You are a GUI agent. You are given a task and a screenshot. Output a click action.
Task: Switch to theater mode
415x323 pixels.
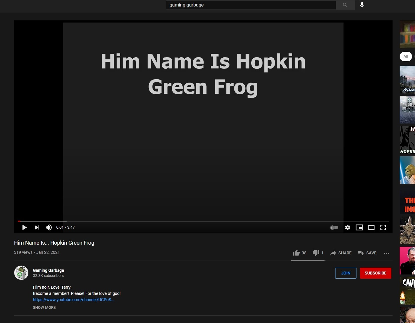pyautogui.click(x=371, y=227)
